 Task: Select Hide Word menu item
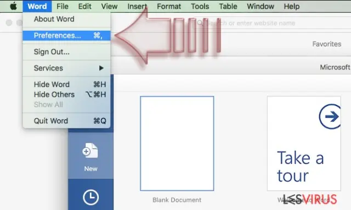66,84
